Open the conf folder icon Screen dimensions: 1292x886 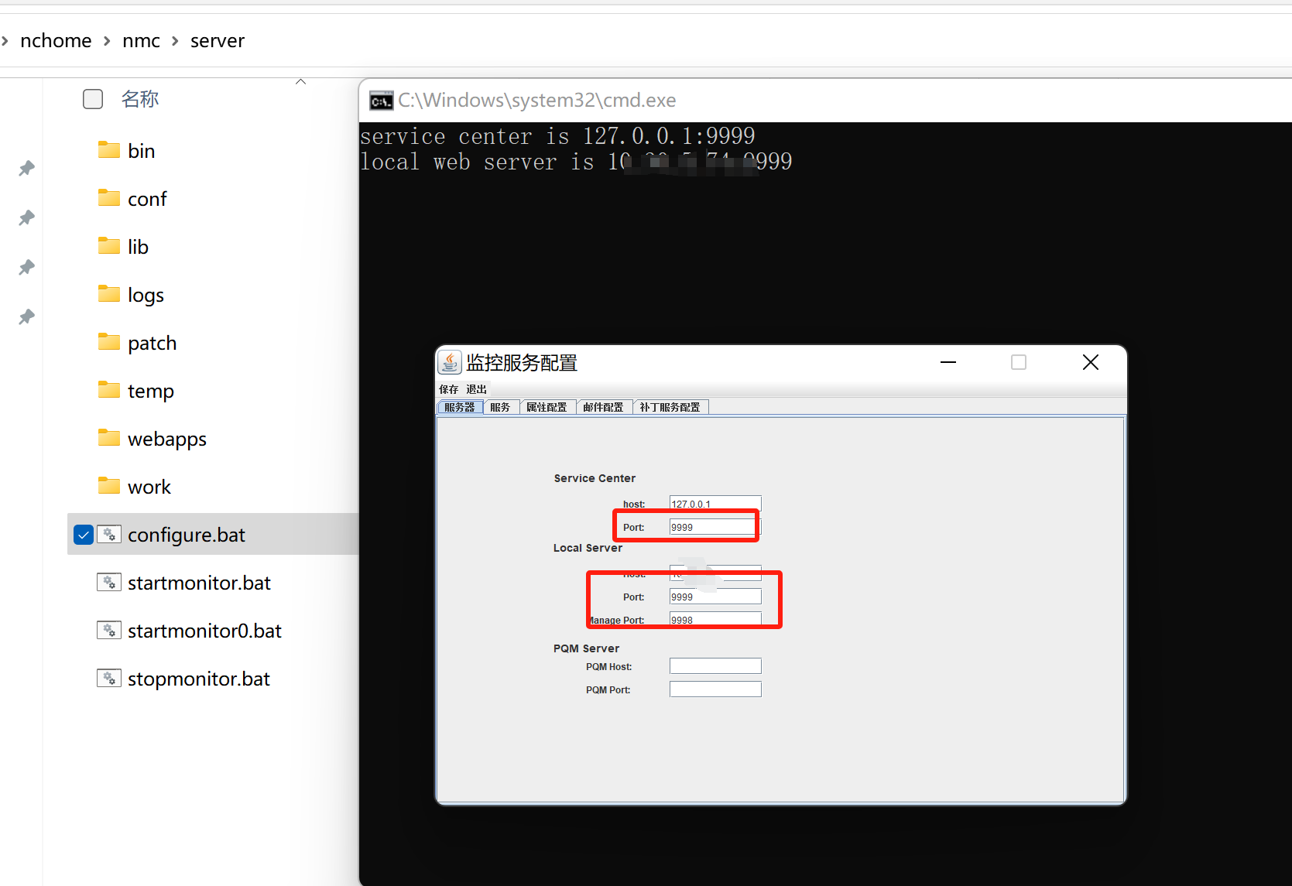[109, 198]
